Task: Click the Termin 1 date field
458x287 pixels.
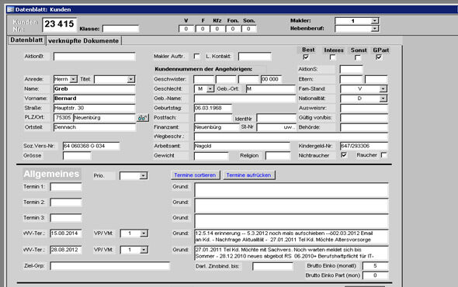Action: click(66, 187)
